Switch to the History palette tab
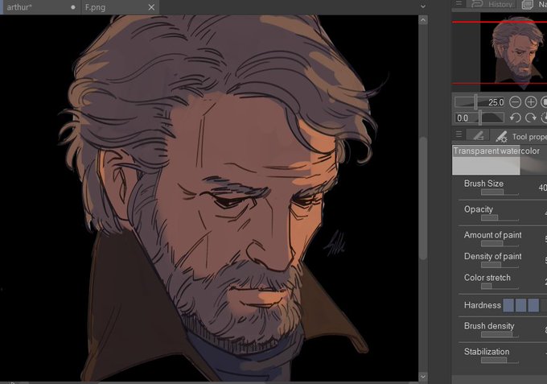This screenshot has height=384, width=547. click(492, 4)
